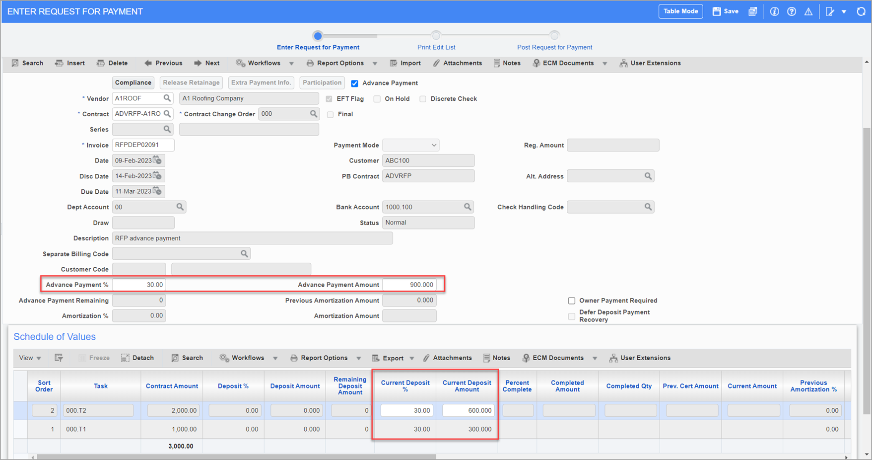Click the help question mark icon
The width and height of the screenshot is (872, 460).
point(792,11)
